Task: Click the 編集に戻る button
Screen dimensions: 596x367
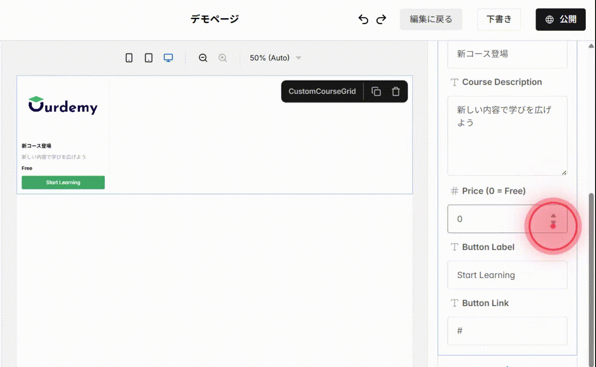Action: (431, 19)
